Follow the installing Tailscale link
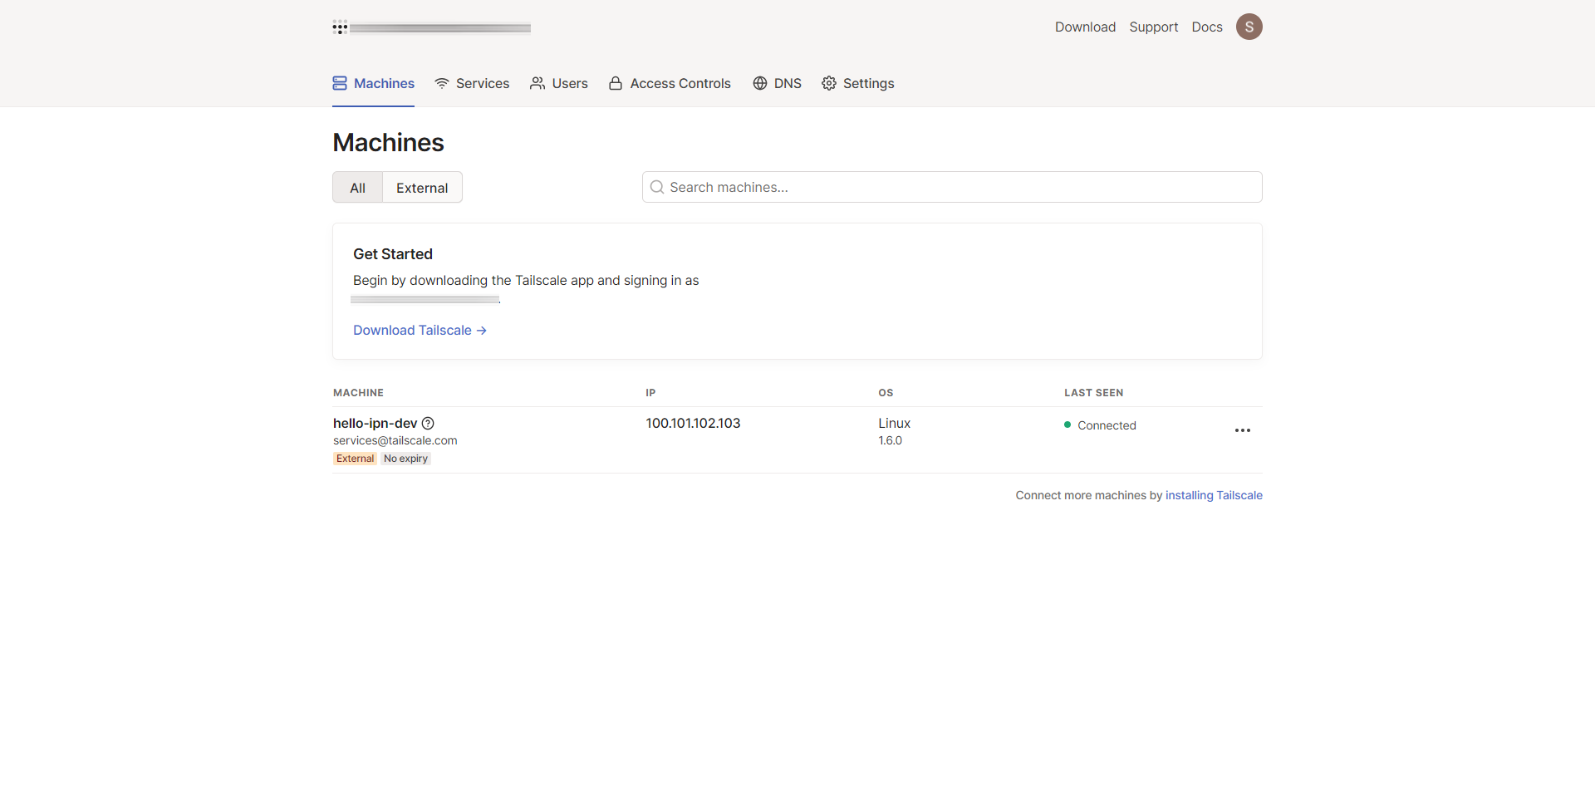Image resolution: width=1595 pixels, height=805 pixels. point(1213,495)
